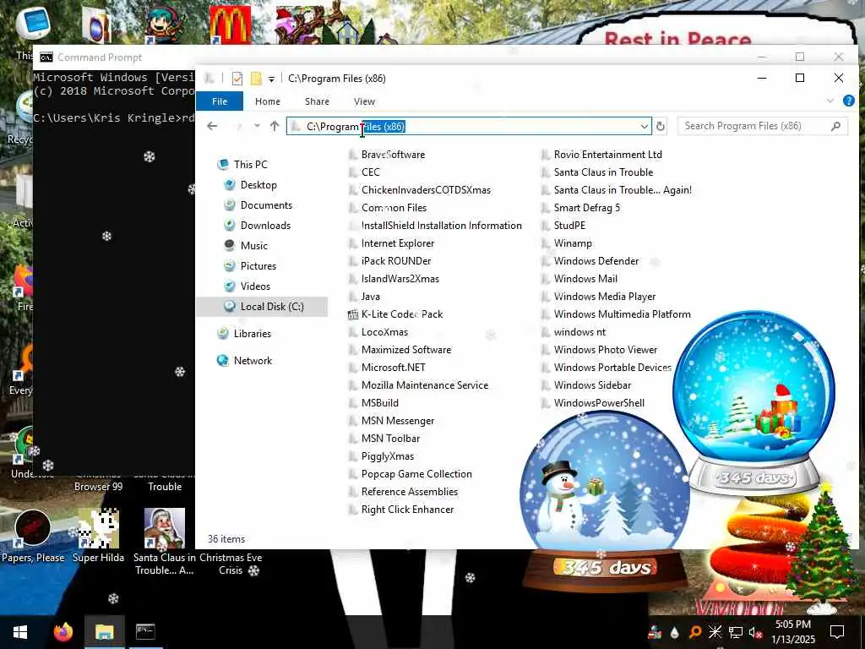Select Music in navigation pane
The image size is (865, 649).
[x=253, y=246]
